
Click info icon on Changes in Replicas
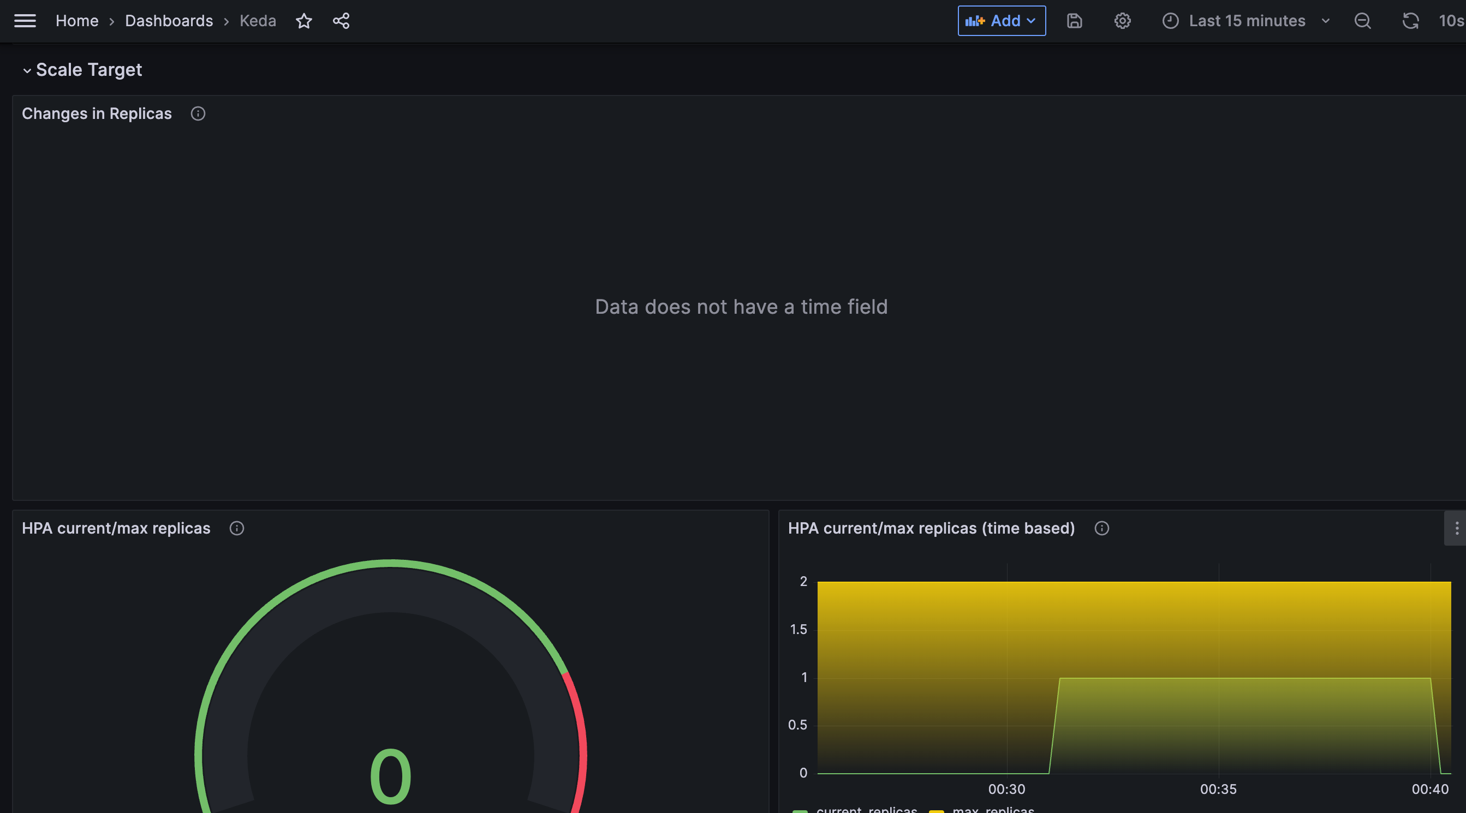tap(198, 114)
